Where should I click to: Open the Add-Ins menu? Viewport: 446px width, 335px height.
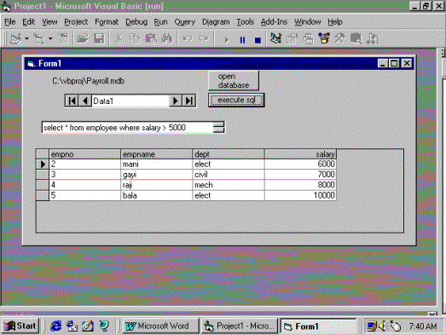(275, 22)
